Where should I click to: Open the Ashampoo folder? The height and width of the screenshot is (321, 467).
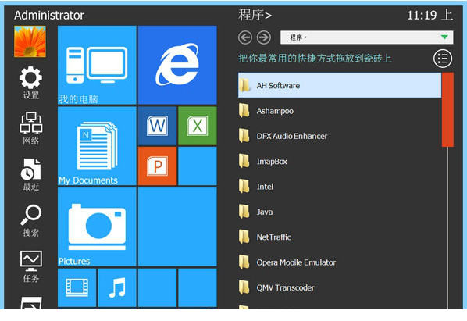click(x=340, y=111)
